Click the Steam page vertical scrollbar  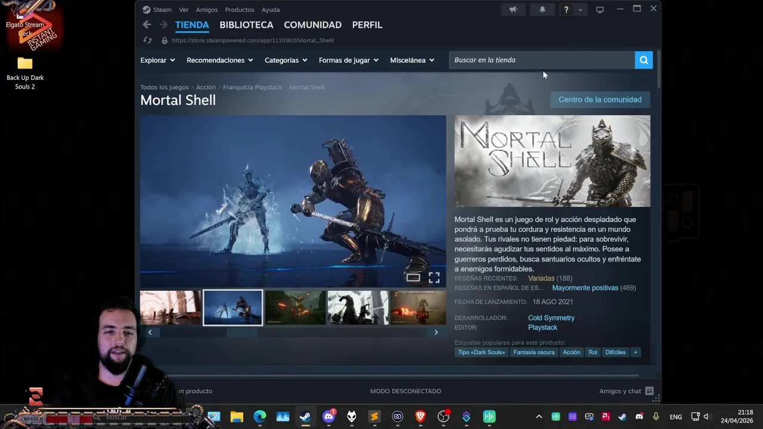659,70
